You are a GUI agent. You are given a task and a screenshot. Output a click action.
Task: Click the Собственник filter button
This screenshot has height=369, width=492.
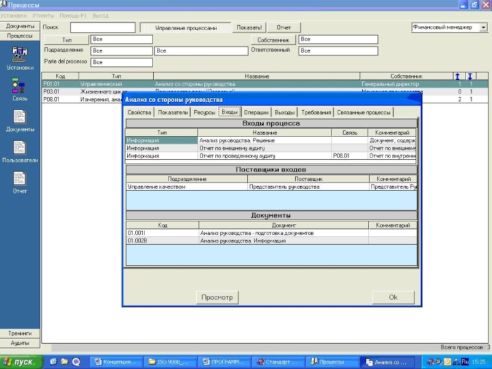tap(273, 39)
